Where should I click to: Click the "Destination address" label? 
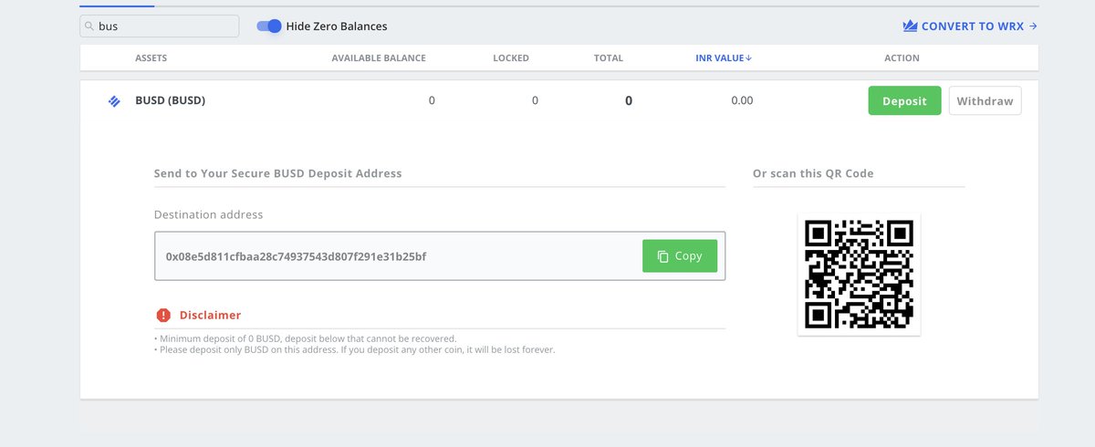(x=209, y=215)
